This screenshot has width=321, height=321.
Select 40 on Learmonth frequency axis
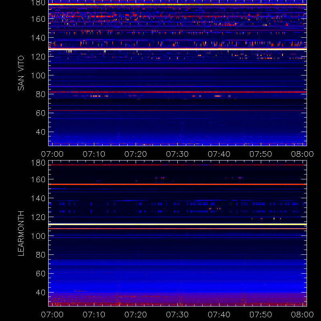point(41,293)
